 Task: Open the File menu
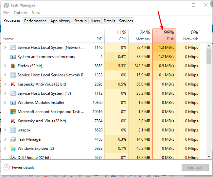(x=6, y=13)
